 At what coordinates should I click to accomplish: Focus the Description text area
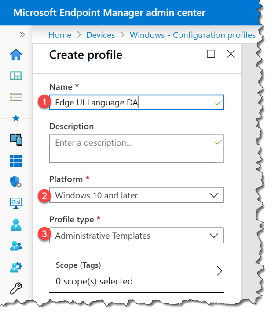point(136,148)
